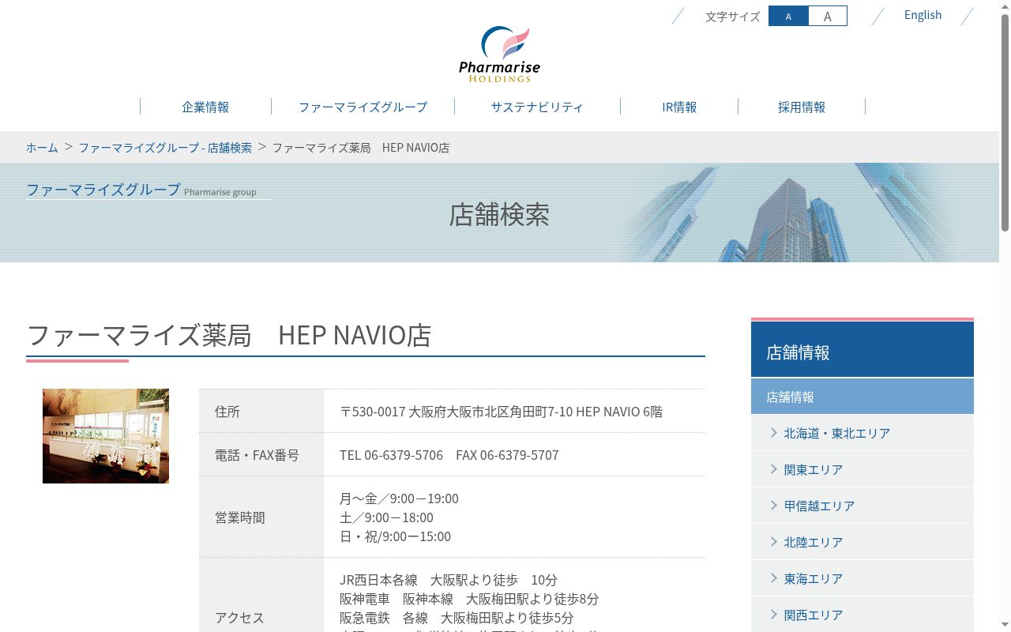Click the 月〜金／9:00－19:00 hours line
Viewport: 1011px width, 632px height.
click(399, 498)
